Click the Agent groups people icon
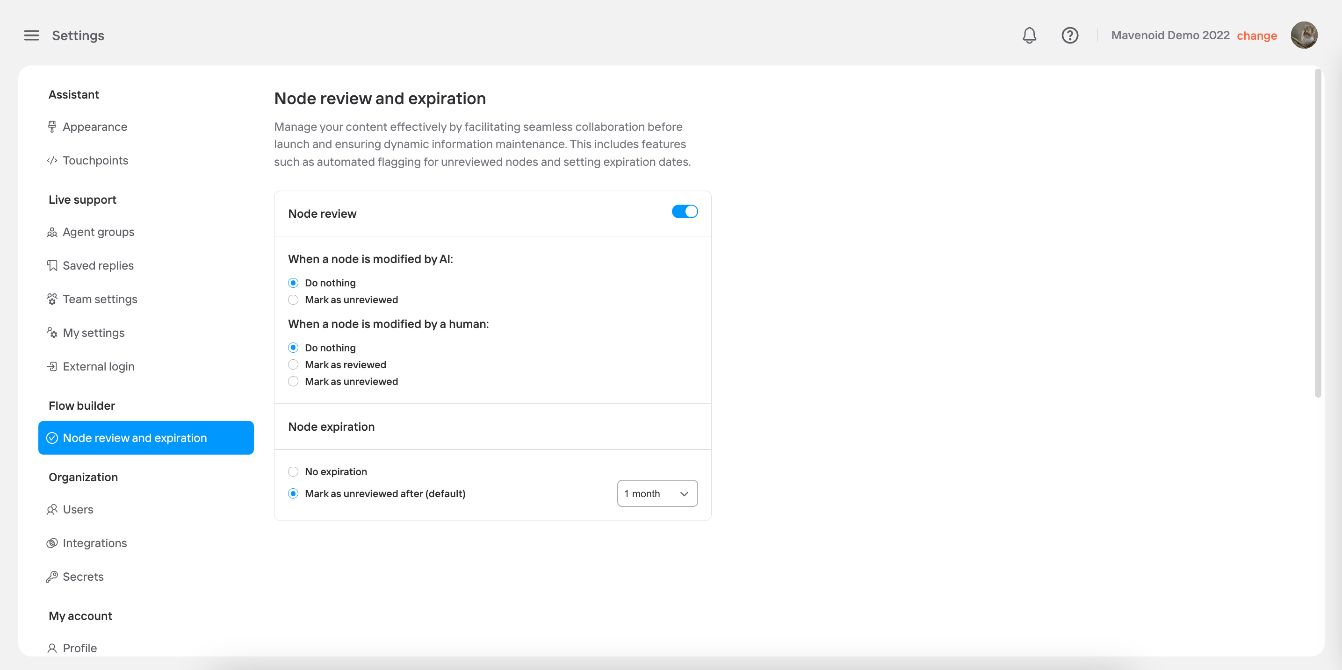Screen dimensions: 1342x670 (52, 232)
